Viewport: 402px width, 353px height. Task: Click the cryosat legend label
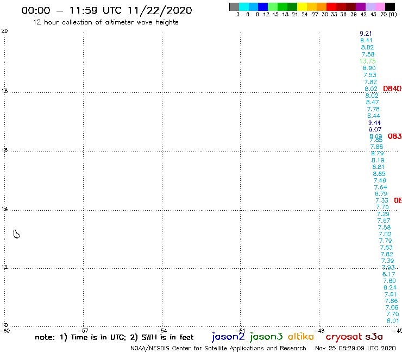(344, 337)
